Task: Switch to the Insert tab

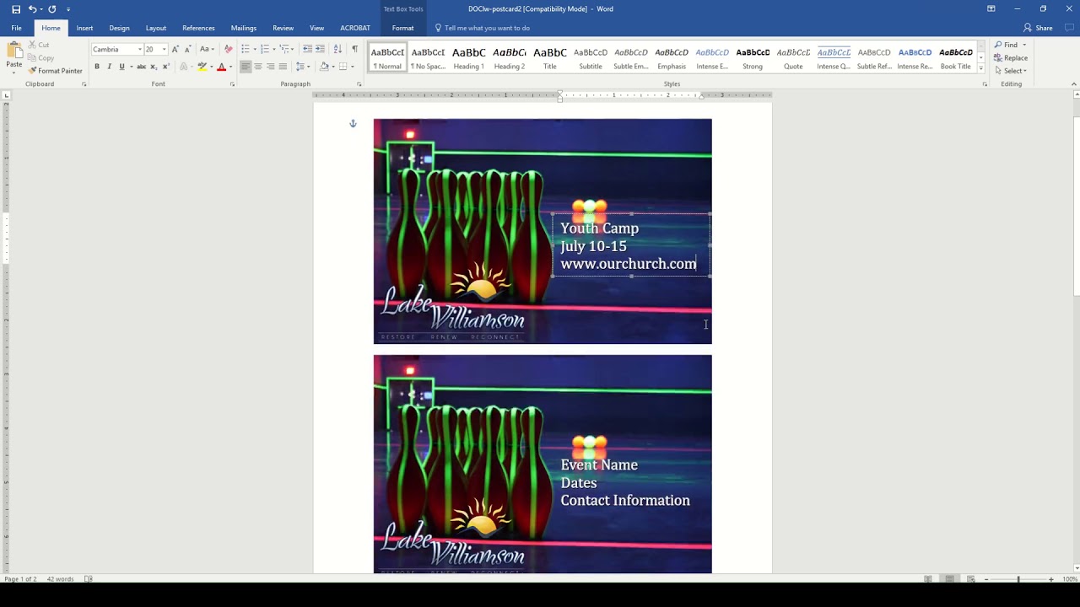Action: (84, 28)
